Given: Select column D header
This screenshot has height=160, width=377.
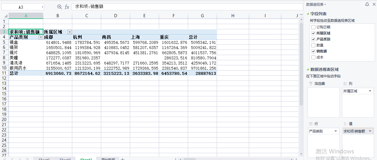Looking at the screenshot, I should (116, 16).
